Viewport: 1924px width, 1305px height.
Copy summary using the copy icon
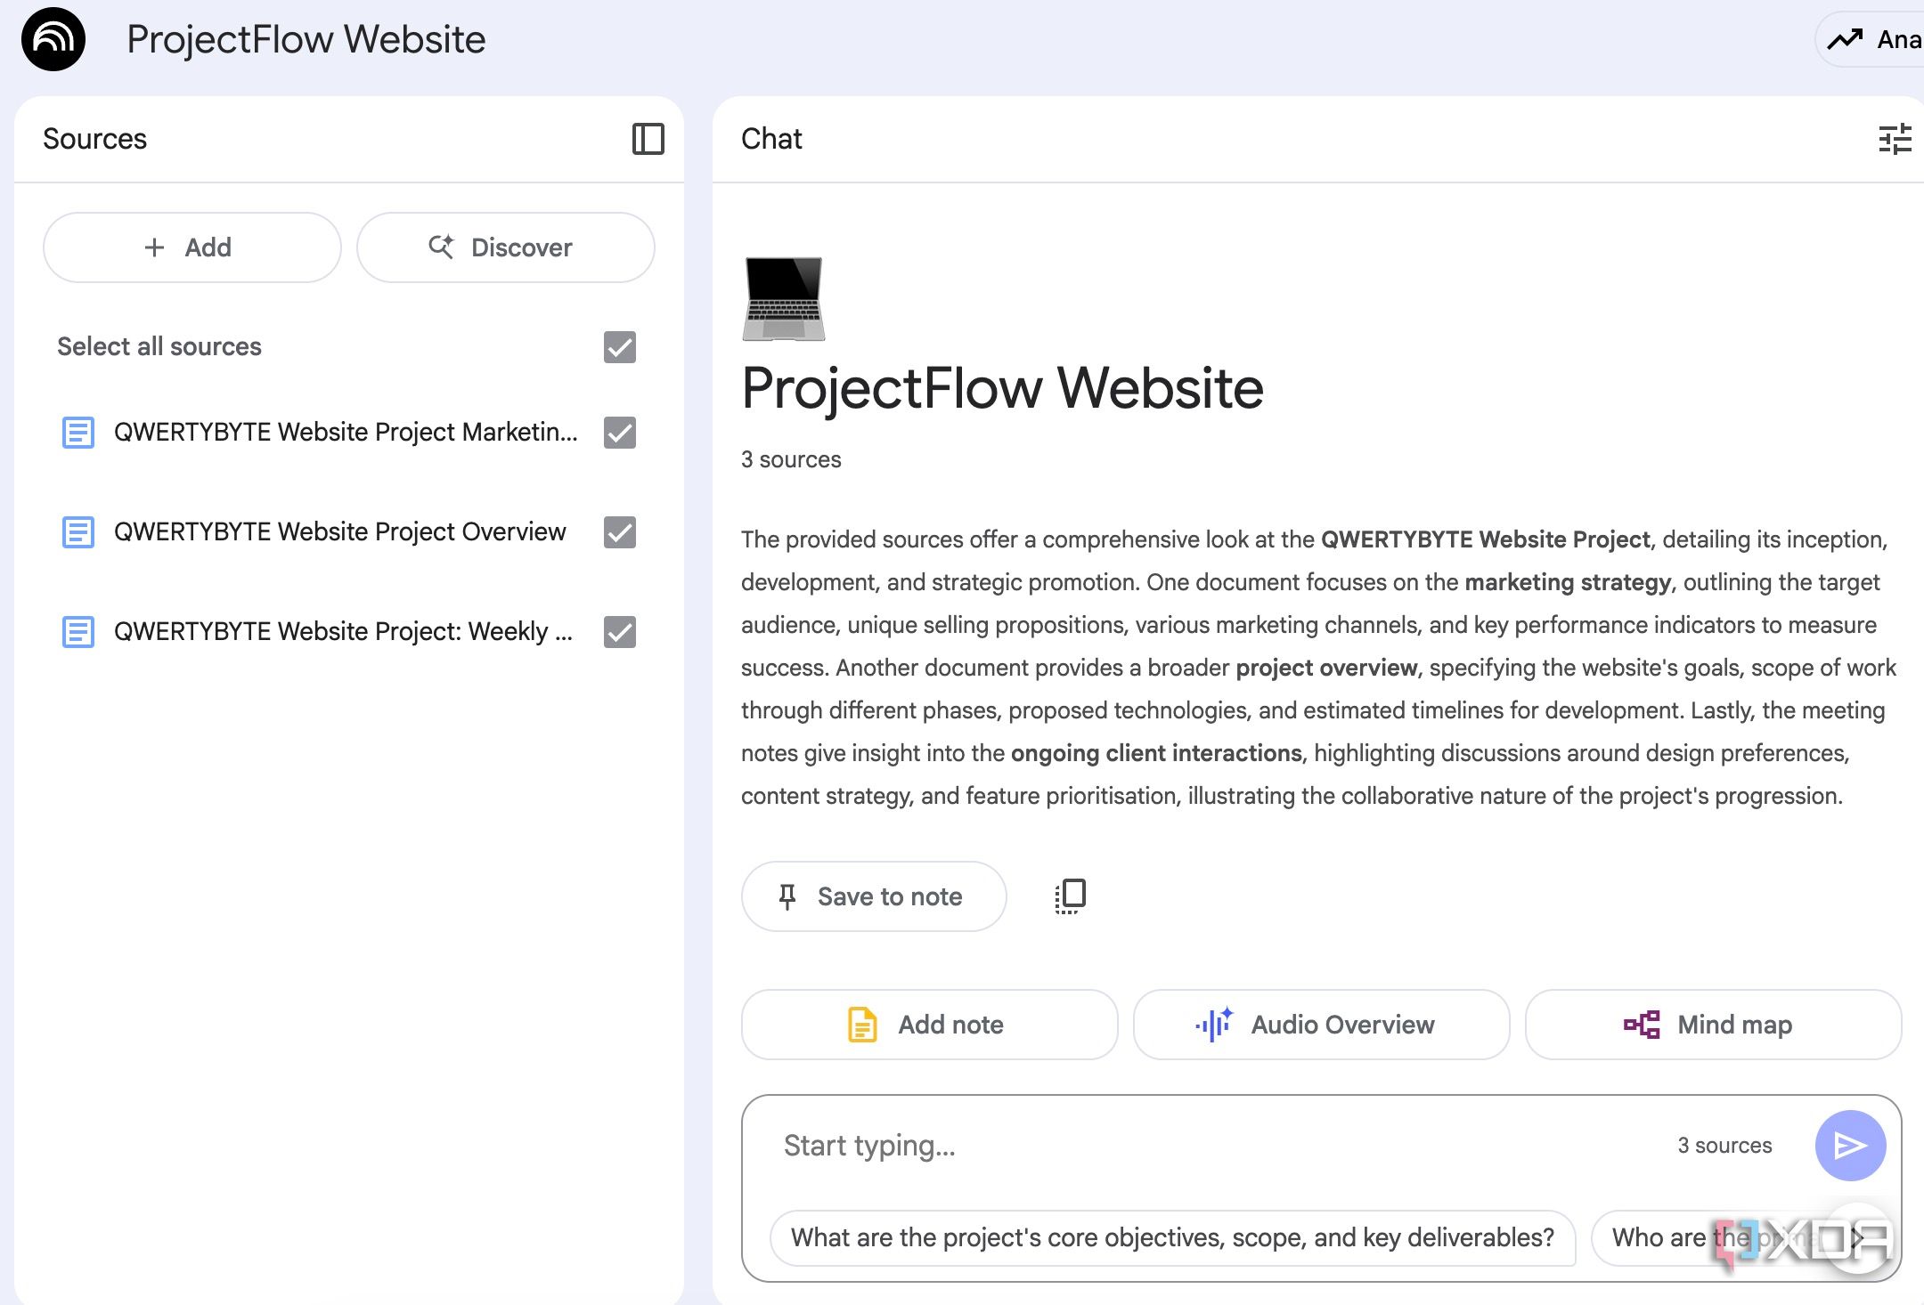(1070, 896)
